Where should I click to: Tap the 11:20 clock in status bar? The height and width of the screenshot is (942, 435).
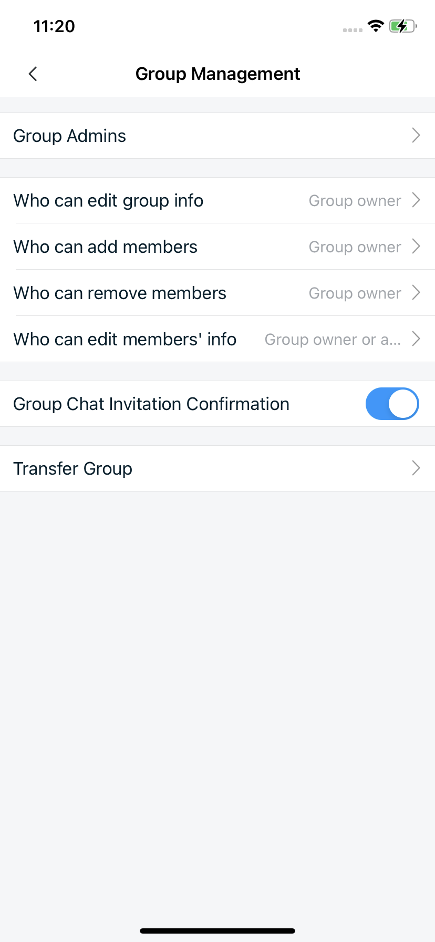coord(54,26)
